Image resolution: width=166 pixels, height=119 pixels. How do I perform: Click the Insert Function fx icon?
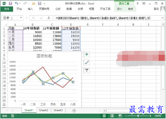49,18
